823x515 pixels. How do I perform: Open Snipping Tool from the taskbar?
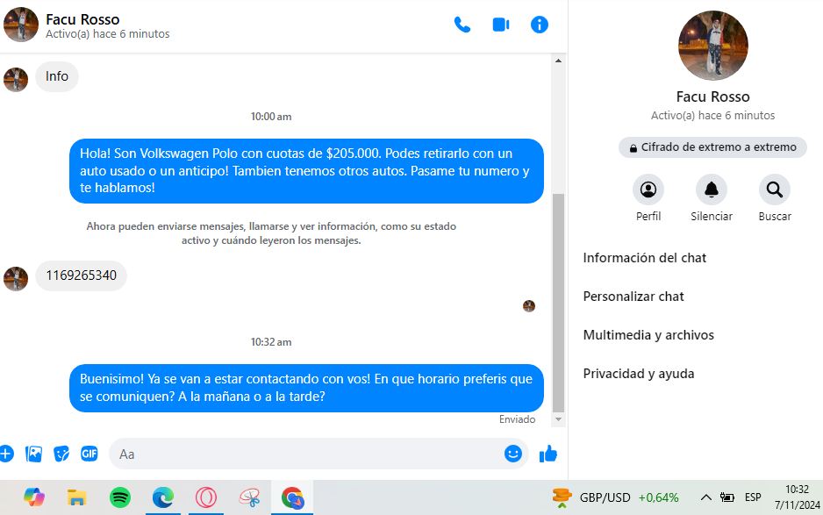(x=249, y=497)
